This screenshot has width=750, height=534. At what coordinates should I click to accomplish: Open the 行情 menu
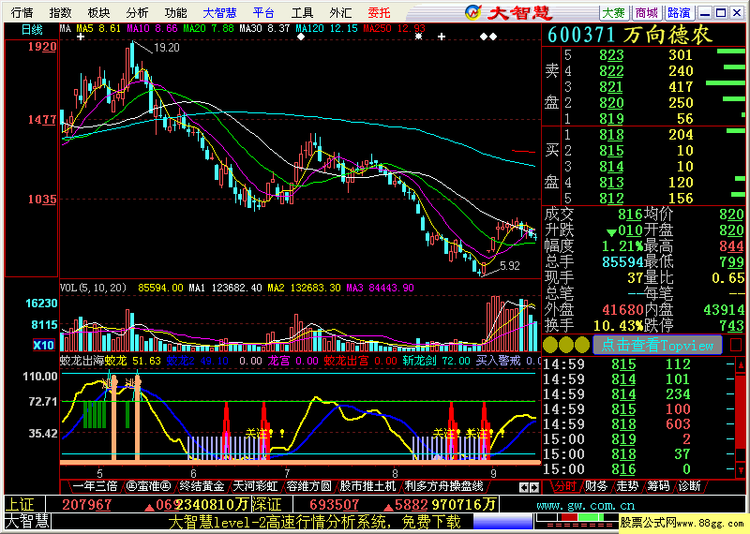[22, 12]
